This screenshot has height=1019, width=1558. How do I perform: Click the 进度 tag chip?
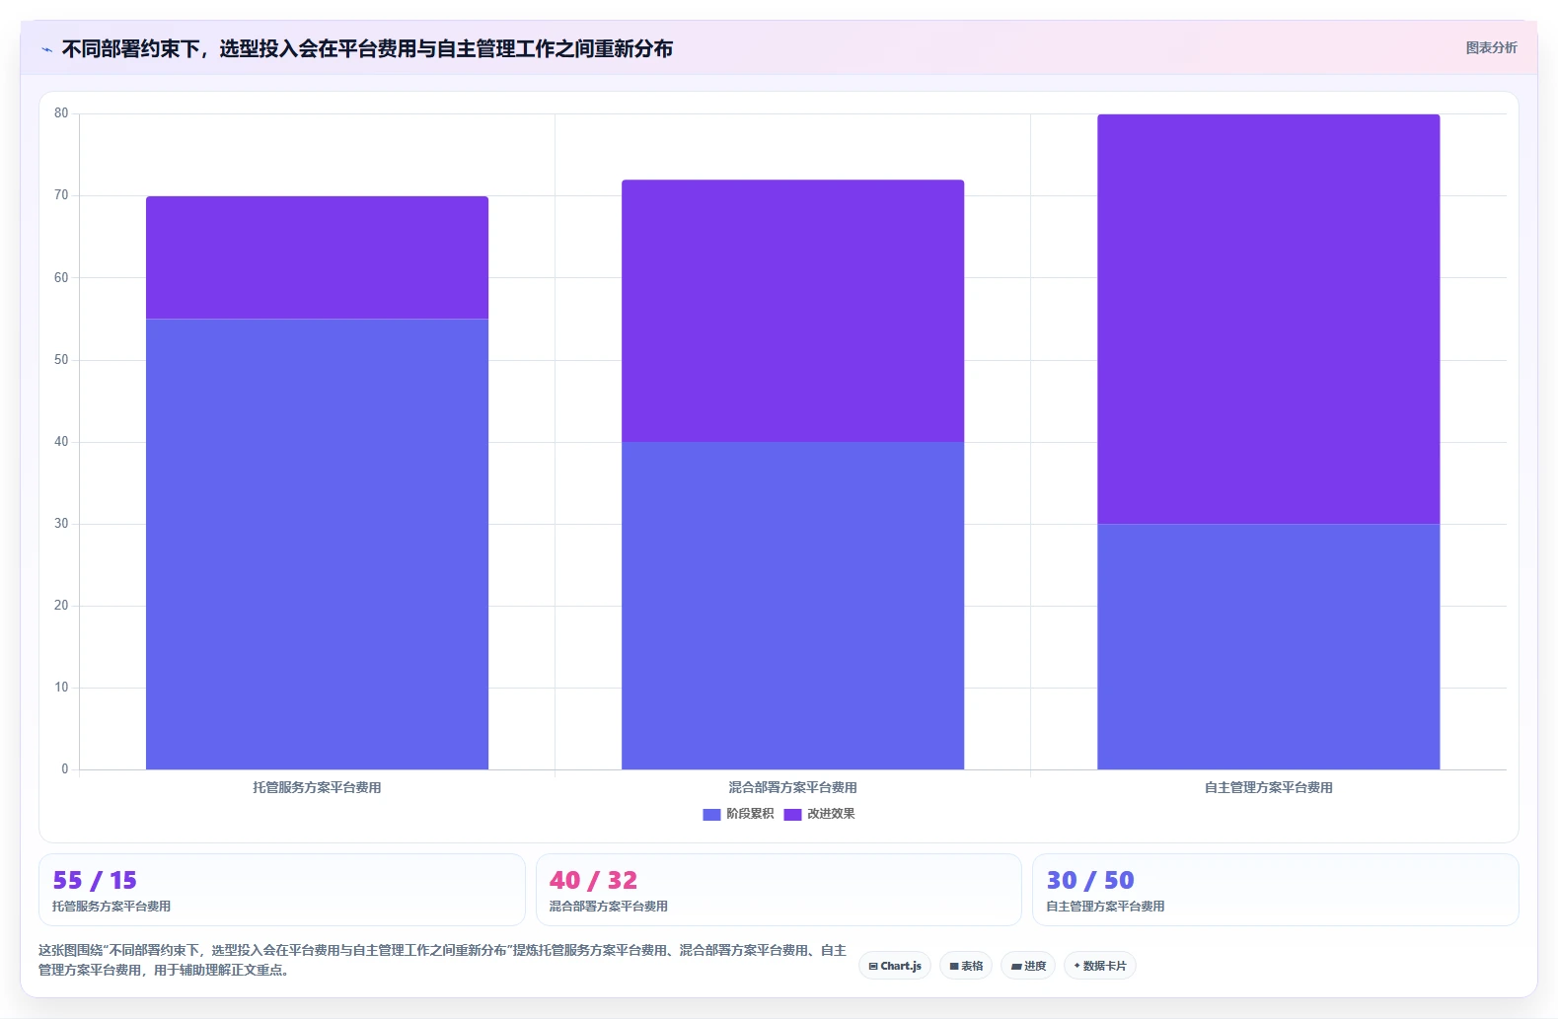tap(1028, 966)
